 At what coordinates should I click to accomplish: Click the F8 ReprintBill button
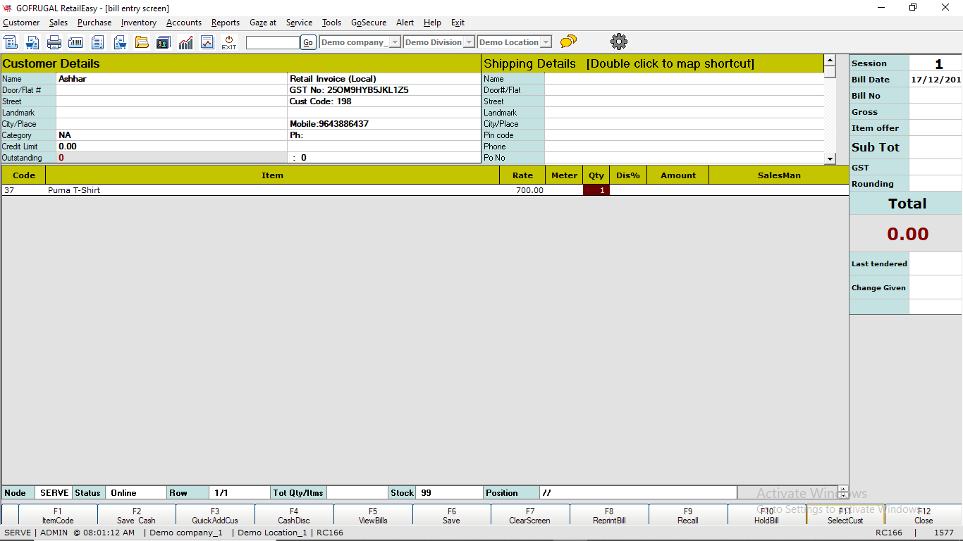609,516
